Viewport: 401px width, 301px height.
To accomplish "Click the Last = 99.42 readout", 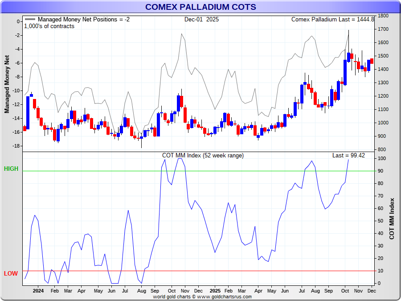I will pos(348,155).
